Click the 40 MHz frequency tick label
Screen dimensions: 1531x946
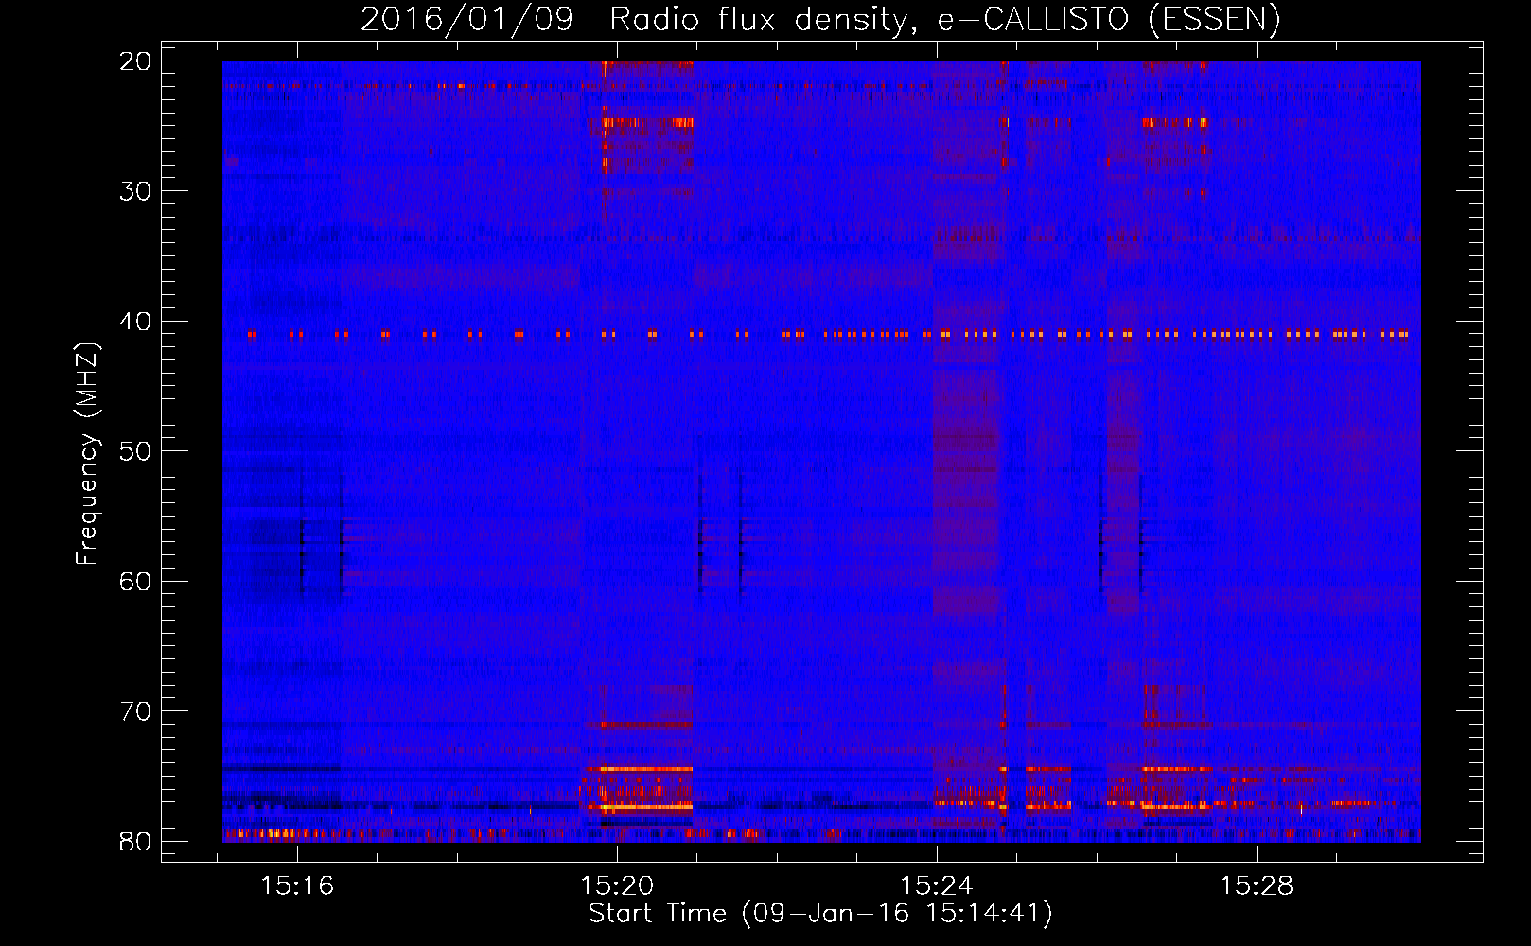tap(135, 322)
